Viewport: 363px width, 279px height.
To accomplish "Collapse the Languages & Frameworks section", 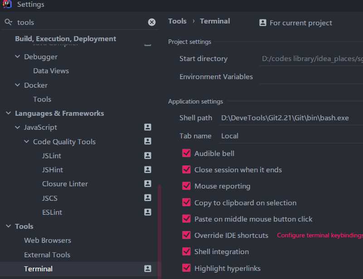I will [8, 113].
